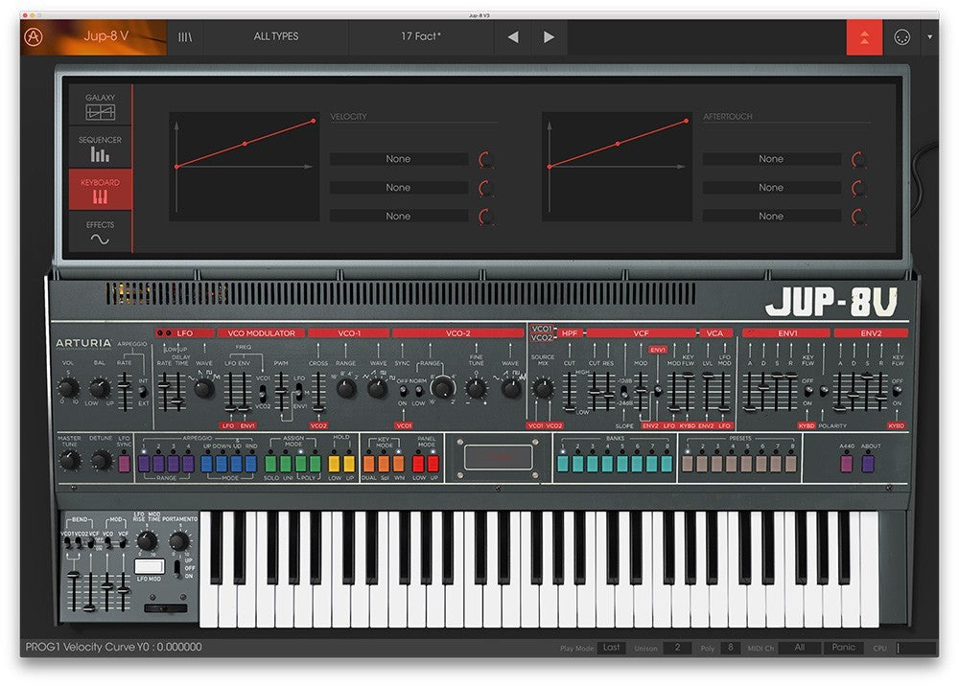Viewport: 959px width, 686px height.
Task: Click the SOURCE MIX knob
Action: (x=543, y=388)
